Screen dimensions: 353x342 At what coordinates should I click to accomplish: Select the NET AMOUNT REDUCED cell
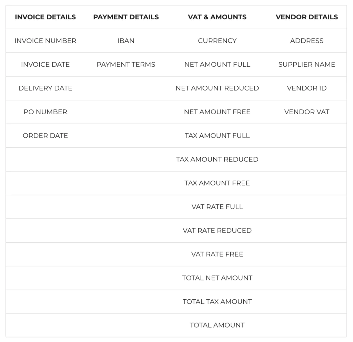(x=217, y=88)
